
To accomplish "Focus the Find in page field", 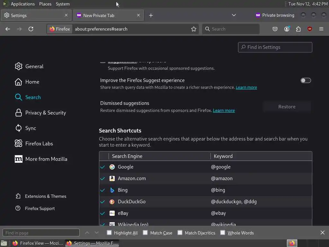I will click(41, 233).
